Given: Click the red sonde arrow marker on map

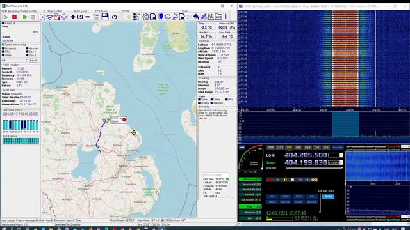Looking at the screenshot, I should [x=124, y=120].
